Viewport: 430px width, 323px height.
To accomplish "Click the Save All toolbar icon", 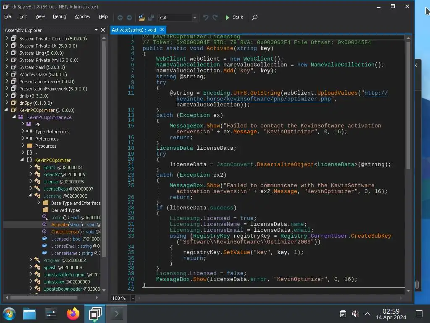I will pos(151,18).
